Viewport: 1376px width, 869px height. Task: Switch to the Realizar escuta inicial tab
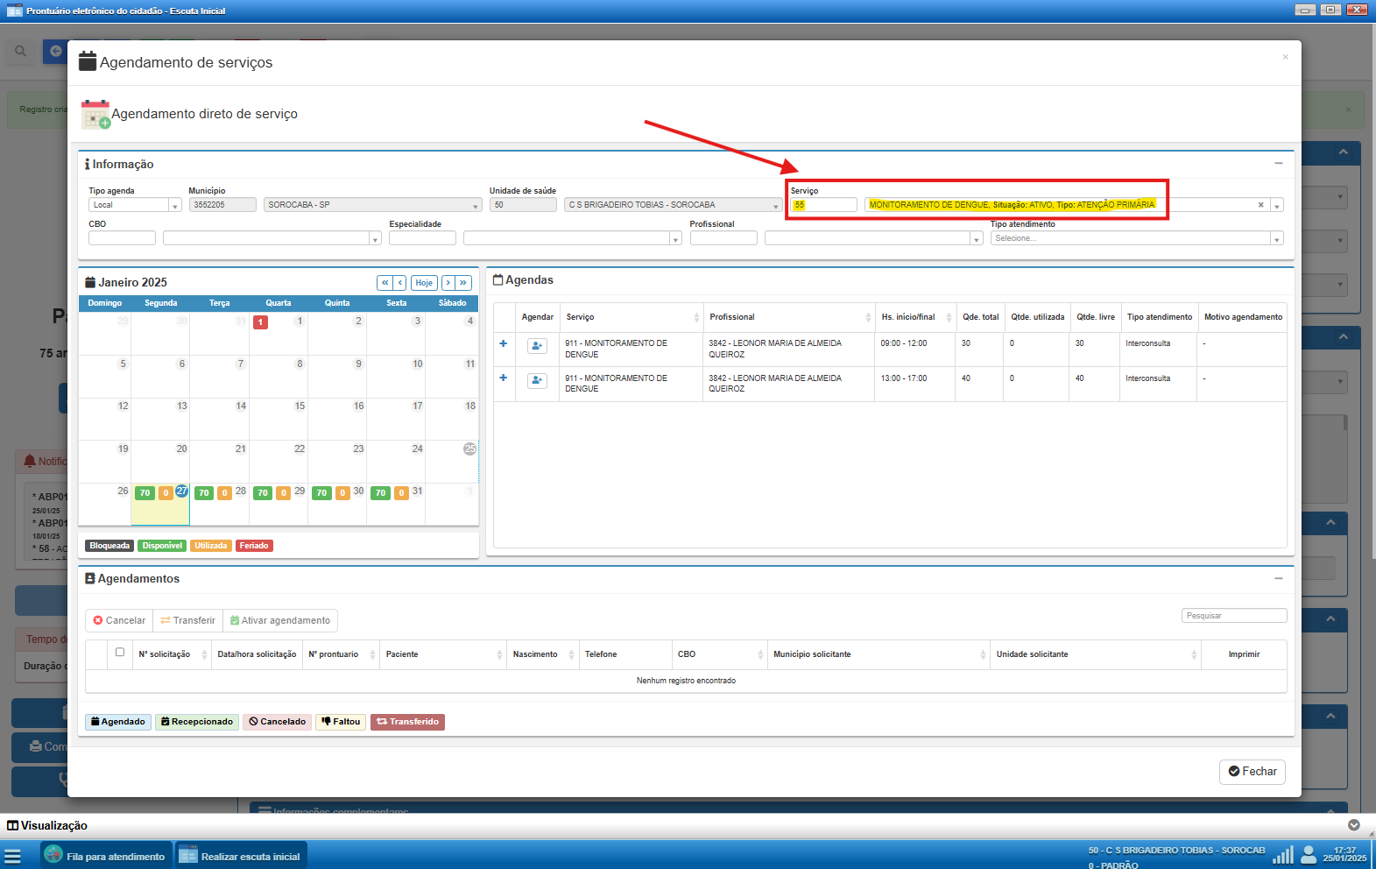(241, 857)
